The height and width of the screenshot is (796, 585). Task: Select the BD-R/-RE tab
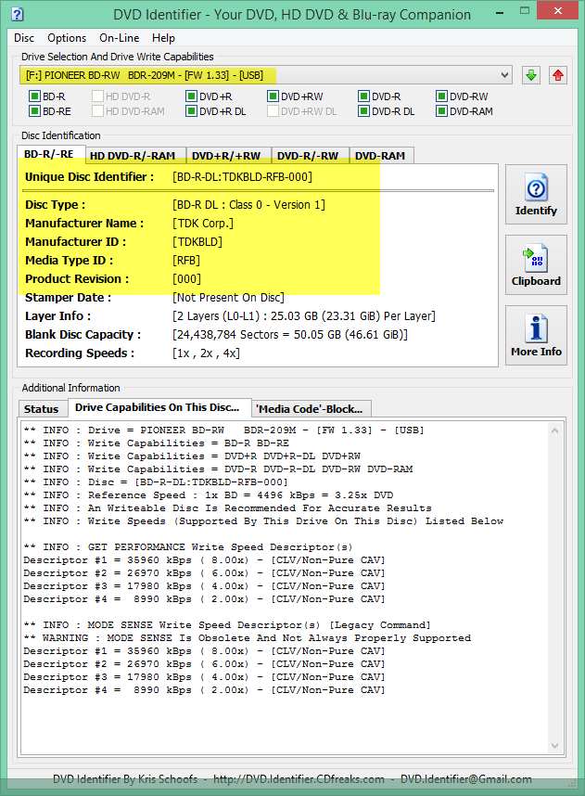tap(49, 154)
